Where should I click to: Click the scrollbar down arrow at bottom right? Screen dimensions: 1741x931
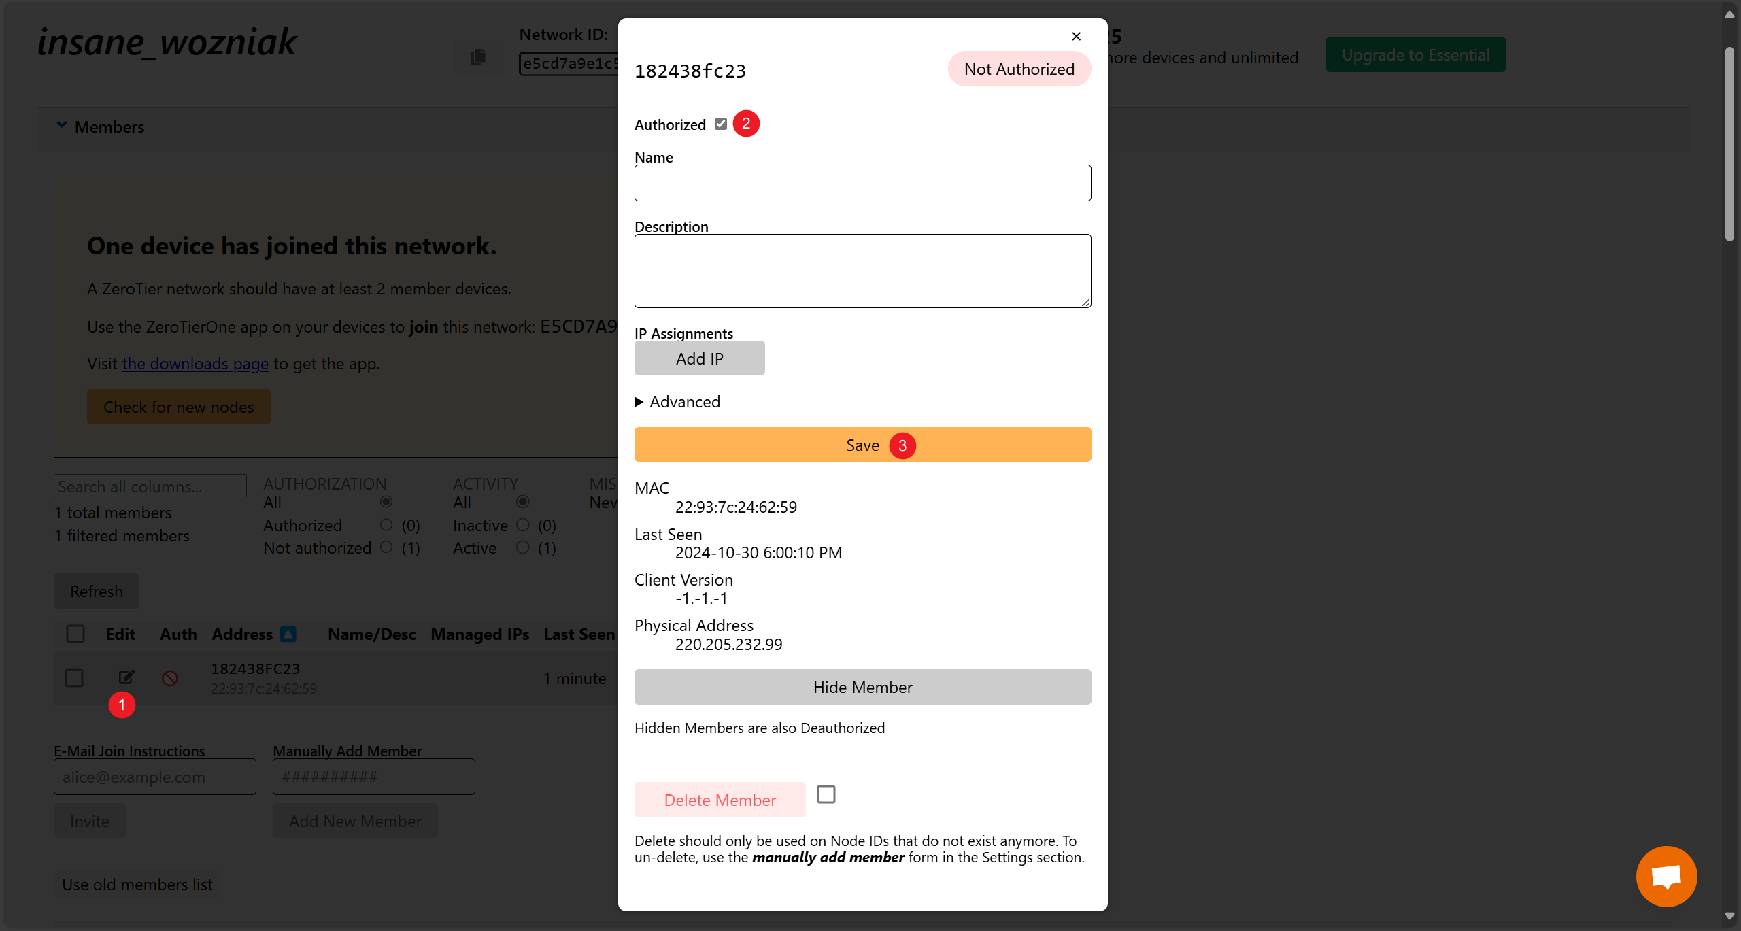(x=1729, y=916)
